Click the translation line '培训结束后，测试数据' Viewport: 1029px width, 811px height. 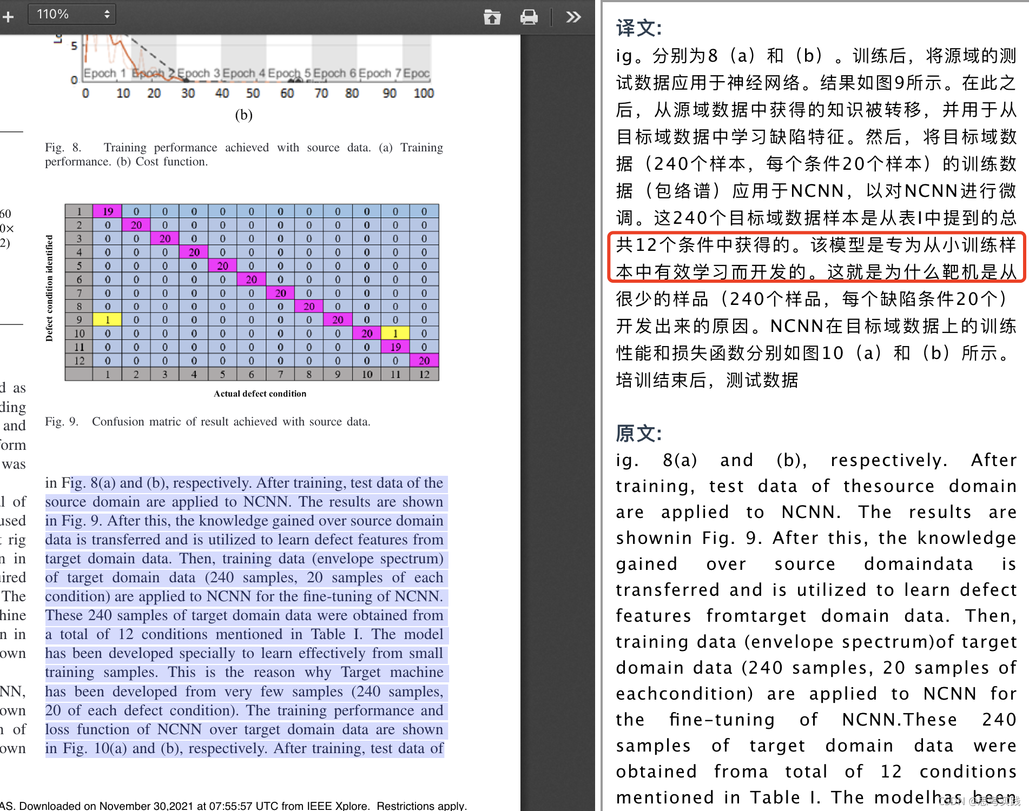[x=707, y=380]
